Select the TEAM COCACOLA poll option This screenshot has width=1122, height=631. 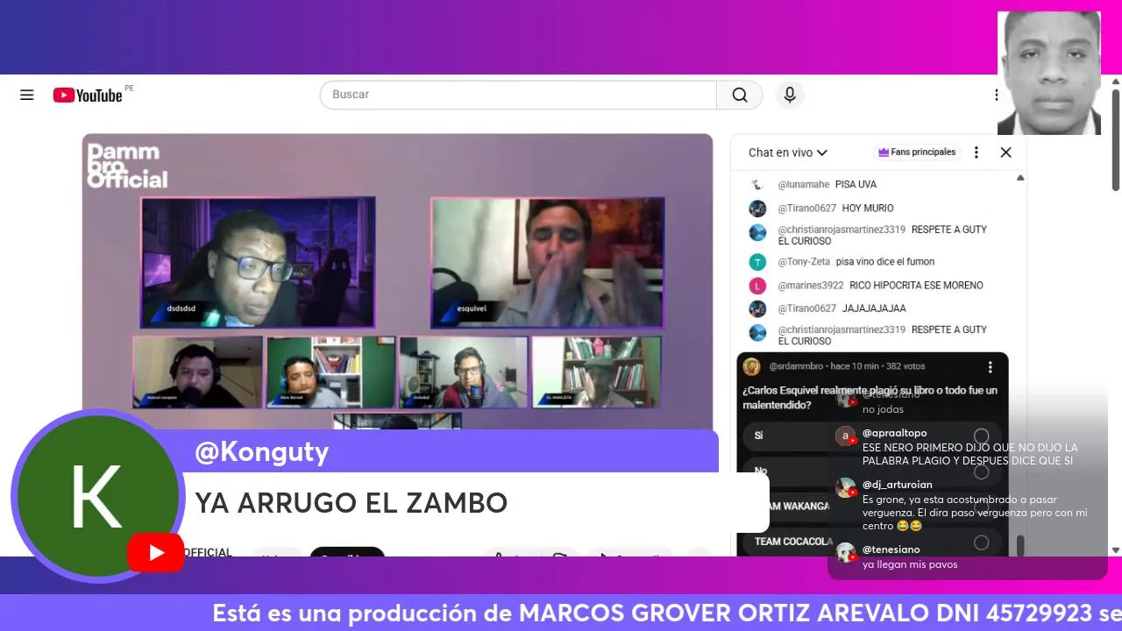(x=872, y=542)
